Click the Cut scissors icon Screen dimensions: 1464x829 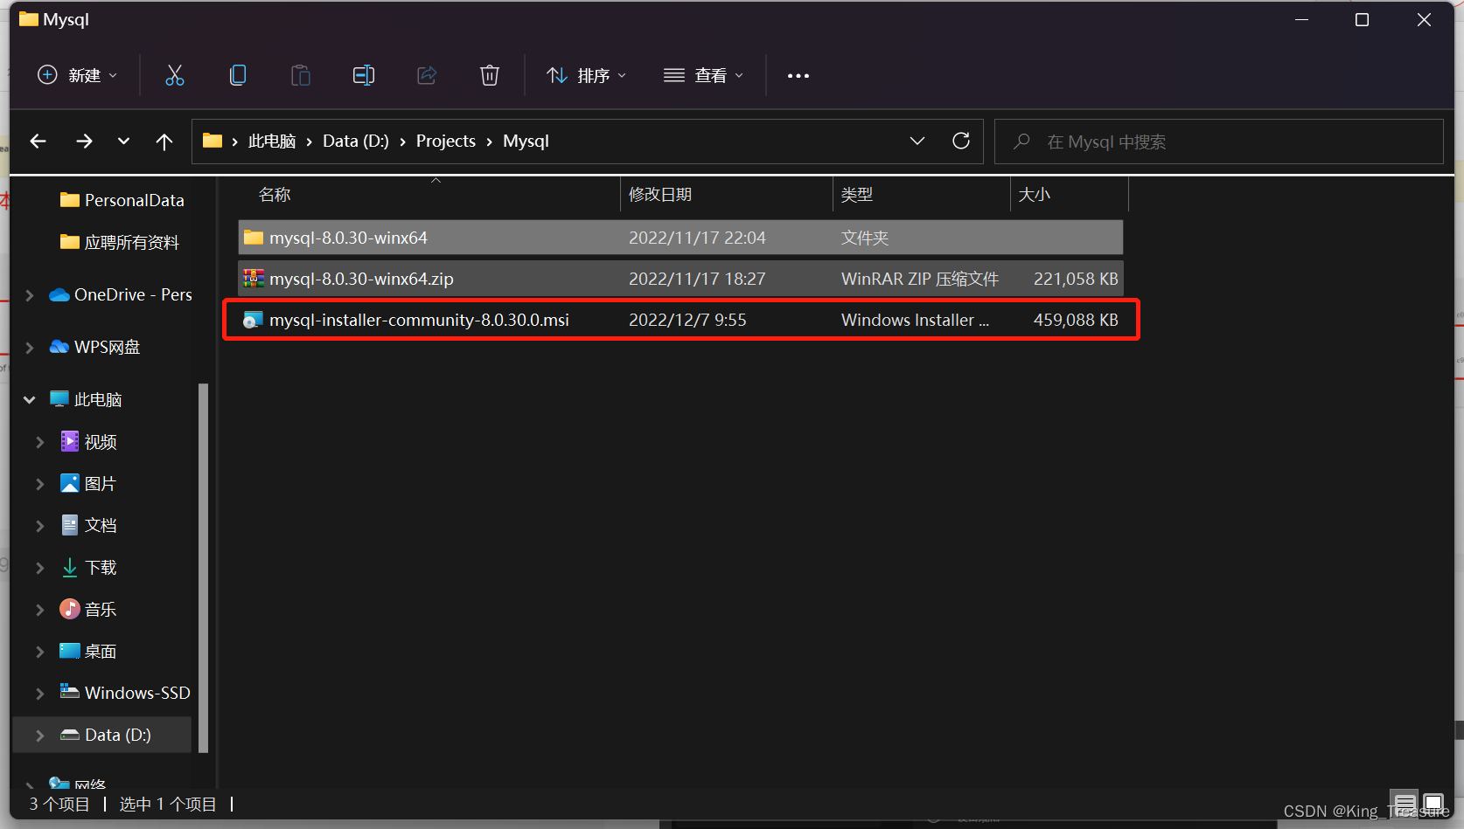pyautogui.click(x=175, y=76)
